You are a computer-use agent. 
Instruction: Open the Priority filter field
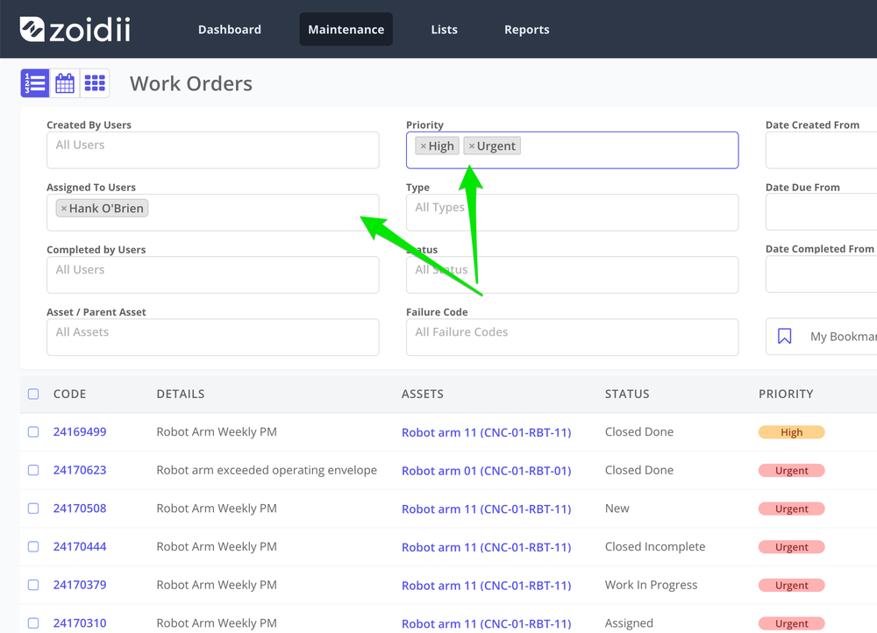572,150
